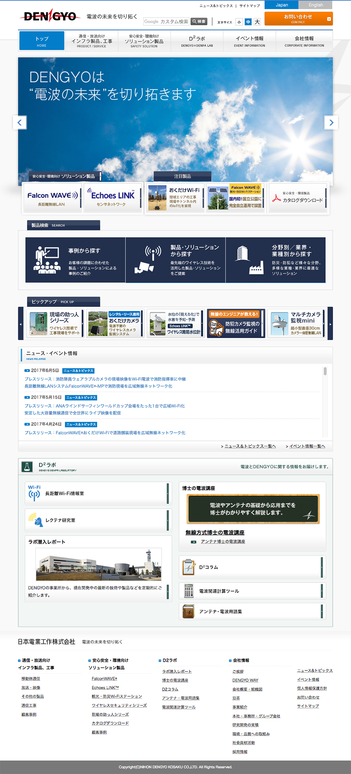
Task: Open the 2017年4月24日 press release
Action: 105,433
